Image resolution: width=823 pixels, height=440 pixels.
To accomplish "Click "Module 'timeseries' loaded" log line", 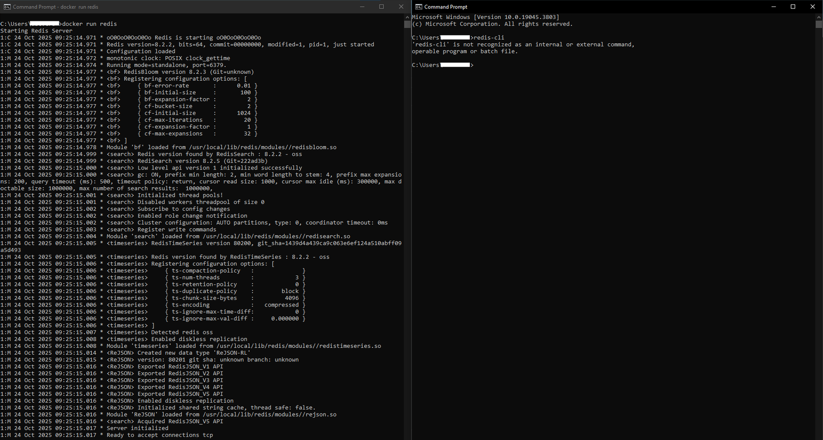I will coord(191,346).
